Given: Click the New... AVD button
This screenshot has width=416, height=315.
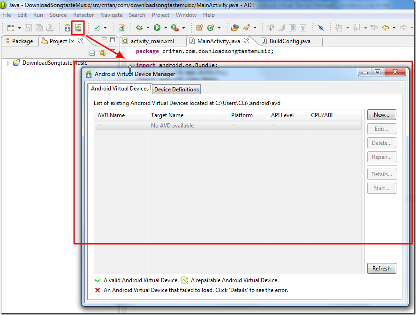Looking at the screenshot, I should tap(381, 115).
